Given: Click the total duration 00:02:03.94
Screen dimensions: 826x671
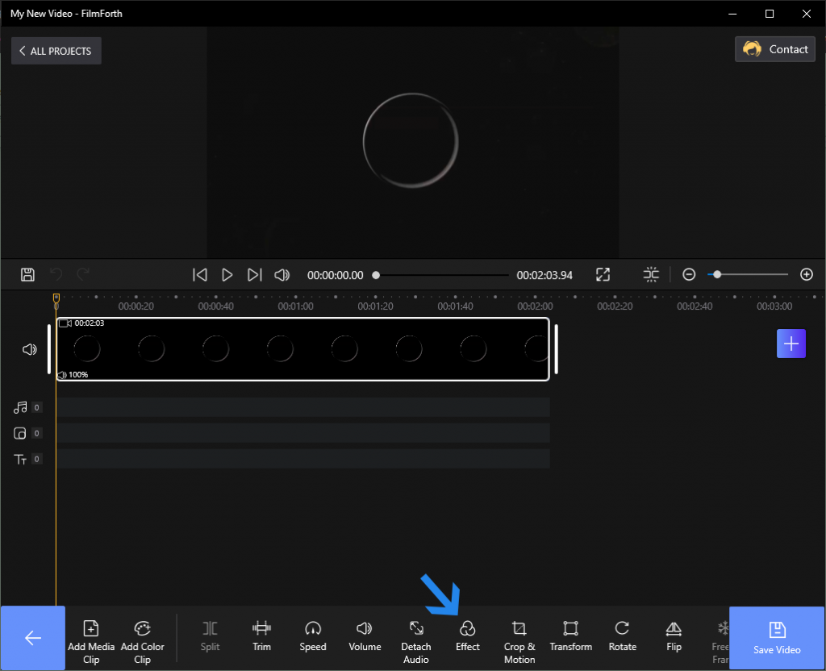Looking at the screenshot, I should [544, 275].
